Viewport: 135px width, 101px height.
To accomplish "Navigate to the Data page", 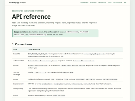I will click(x=110, y=3).
